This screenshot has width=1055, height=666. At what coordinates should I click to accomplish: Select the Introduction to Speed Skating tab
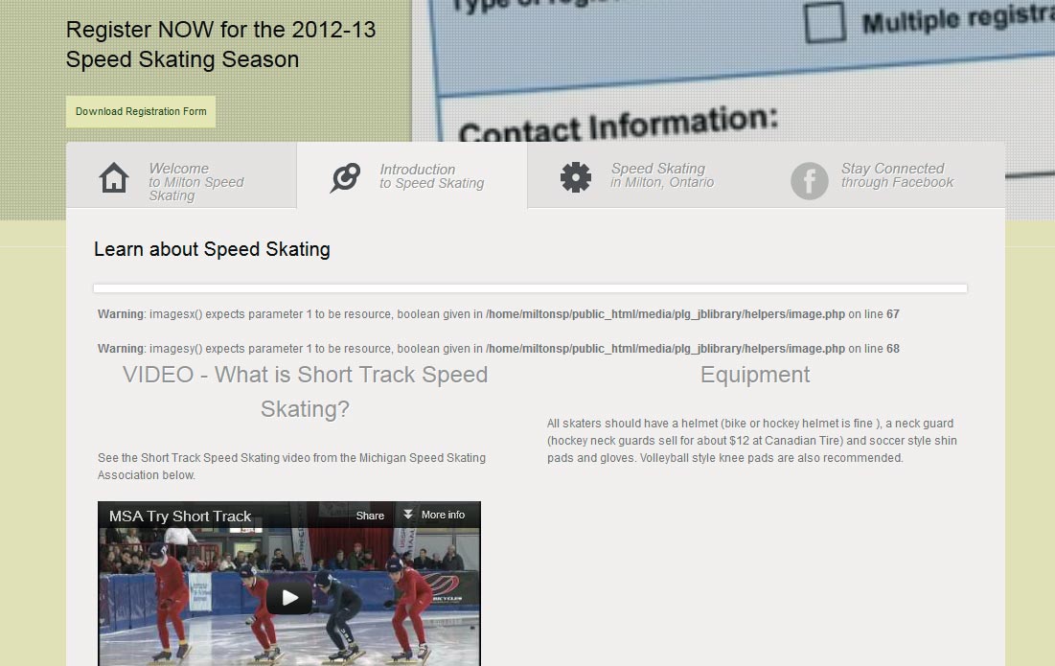(x=412, y=175)
